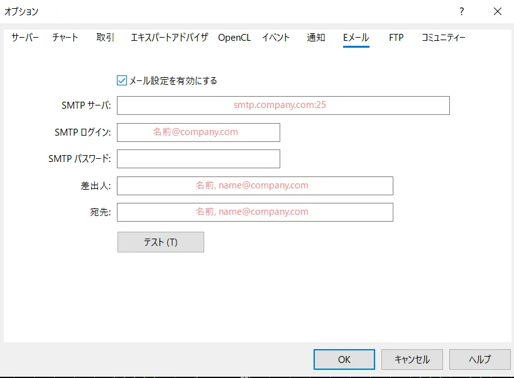This screenshot has height=378, width=514.
Task: Select the 取引 tab
Action: (x=104, y=38)
